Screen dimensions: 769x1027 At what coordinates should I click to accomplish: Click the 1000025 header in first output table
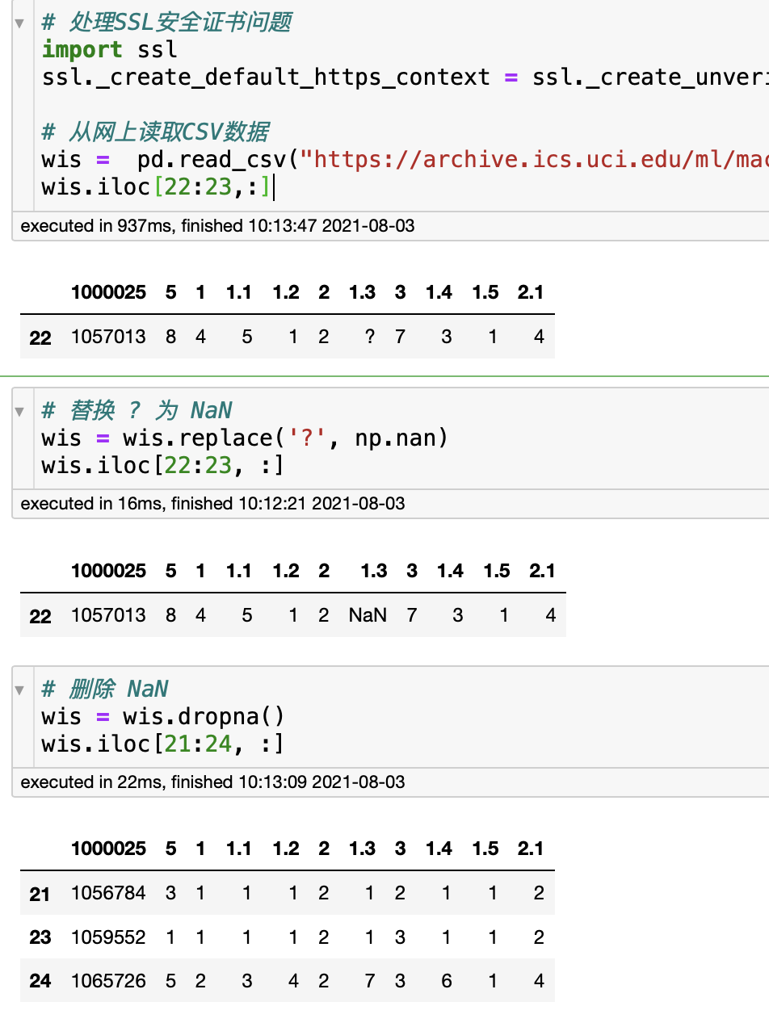point(108,292)
